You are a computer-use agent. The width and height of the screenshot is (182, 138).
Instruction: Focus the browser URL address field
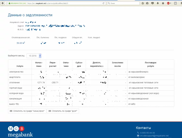[64, 3]
